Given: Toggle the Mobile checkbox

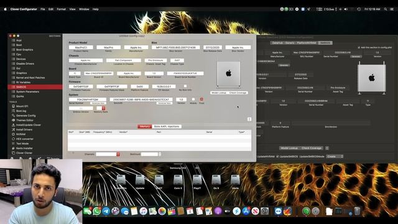Looking at the screenshot, I should pyautogui.click(x=193, y=100).
